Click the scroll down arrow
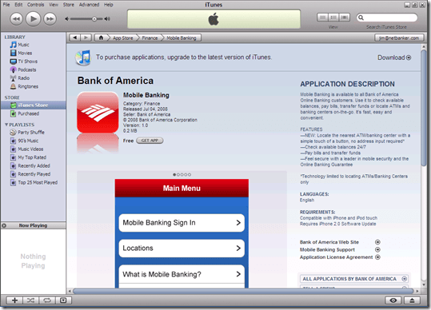431x310 pixels. point(424,284)
